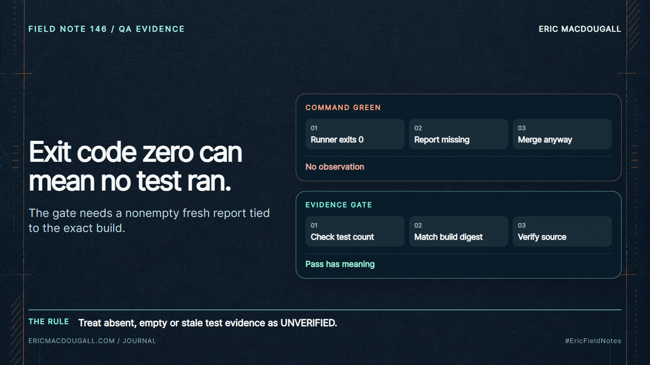Click the EVIDENCE GATE panel title
This screenshot has width=650, height=365.
[338, 205]
